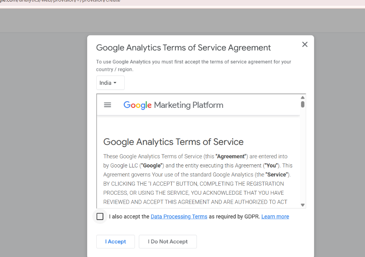365x257 pixels.
Task: Click the Google Marketing Platform branding
Action: (173, 105)
